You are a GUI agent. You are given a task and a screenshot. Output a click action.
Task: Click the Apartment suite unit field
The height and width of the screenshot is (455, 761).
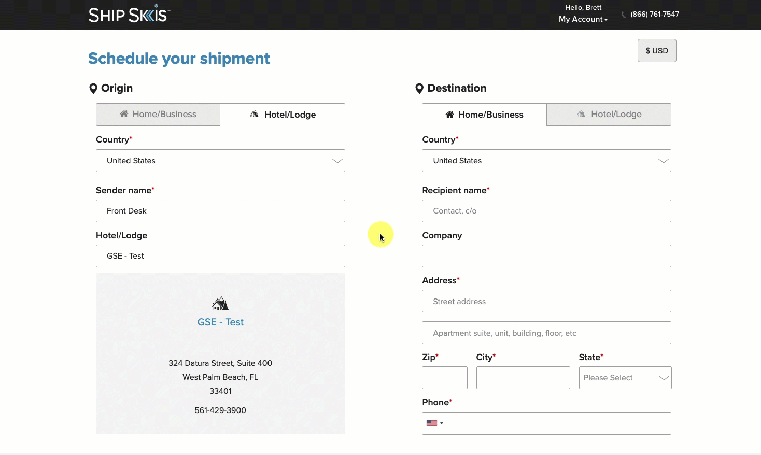coord(546,333)
